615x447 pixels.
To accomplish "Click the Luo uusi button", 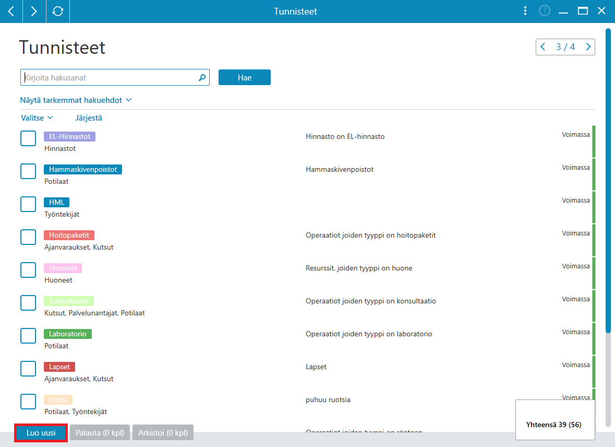I will 41,432.
